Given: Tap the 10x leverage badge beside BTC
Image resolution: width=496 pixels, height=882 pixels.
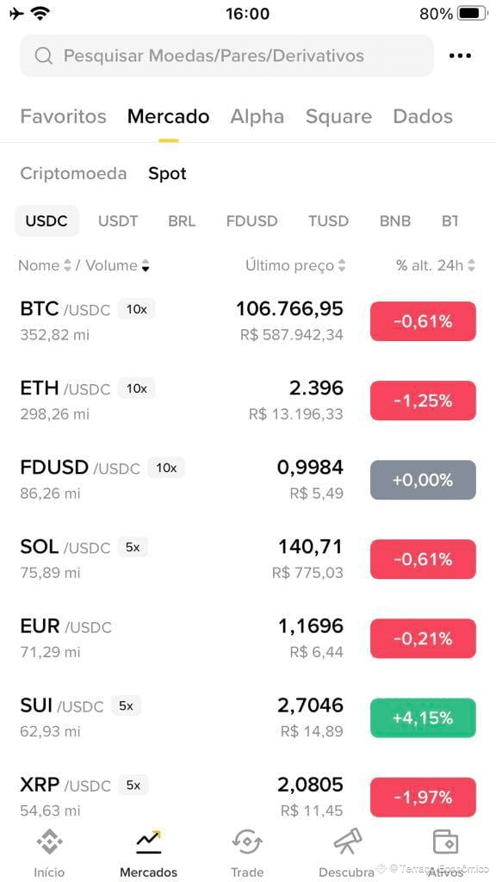Looking at the screenshot, I should pos(137,309).
